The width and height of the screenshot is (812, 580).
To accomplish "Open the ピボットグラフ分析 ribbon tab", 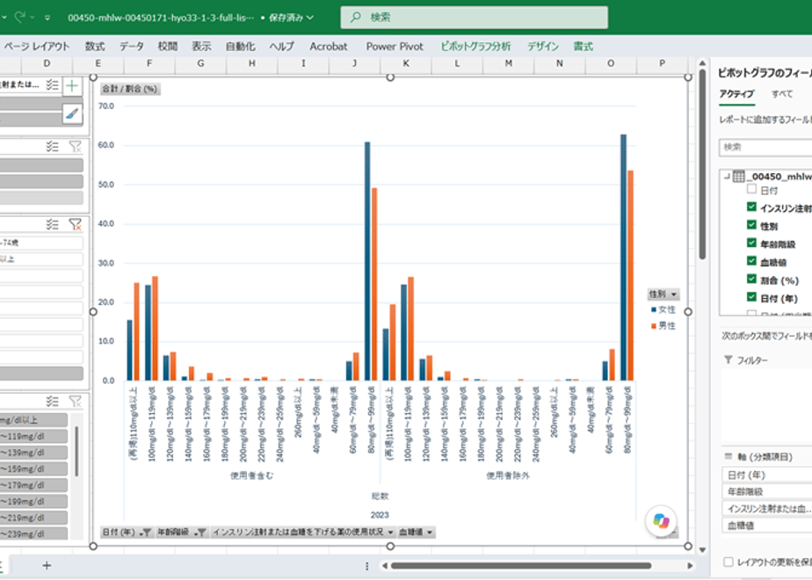I will coord(475,46).
